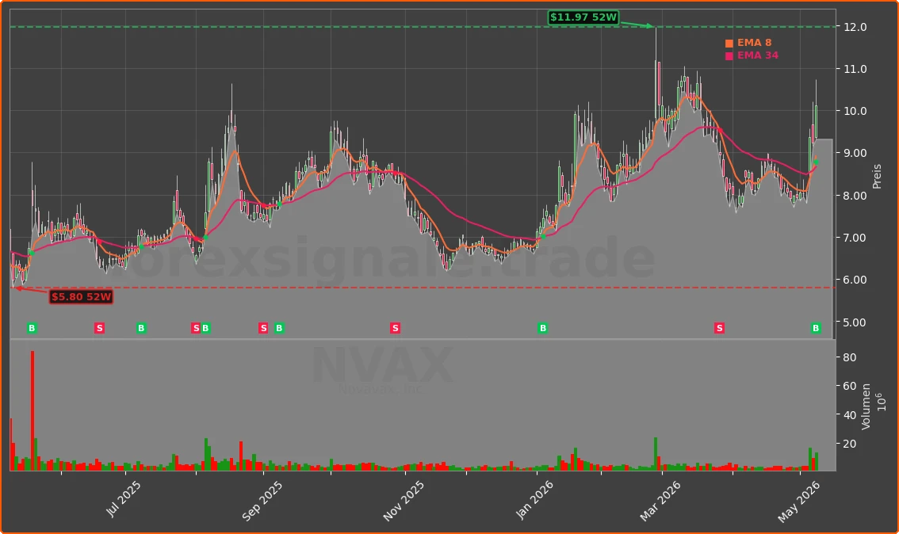The image size is (899, 534).
Task: Select the red S sell marker after Mar 2026
Action: 720,328
